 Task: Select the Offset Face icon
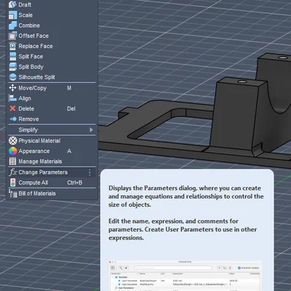click(x=12, y=36)
